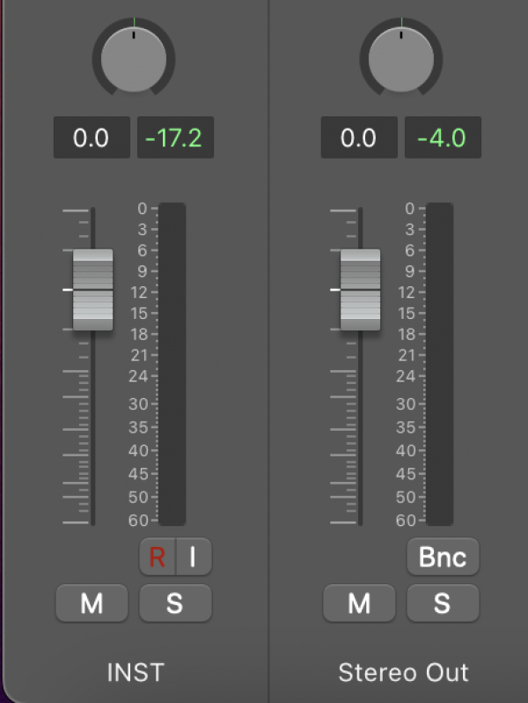
Task: Mute the Stereo Out channel
Action: point(359,603)
